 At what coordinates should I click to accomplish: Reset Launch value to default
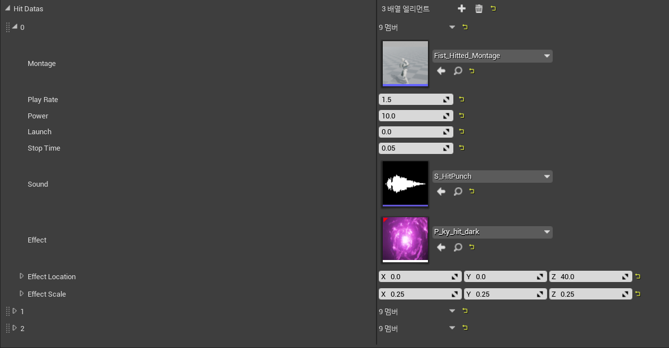pos(462,131)
